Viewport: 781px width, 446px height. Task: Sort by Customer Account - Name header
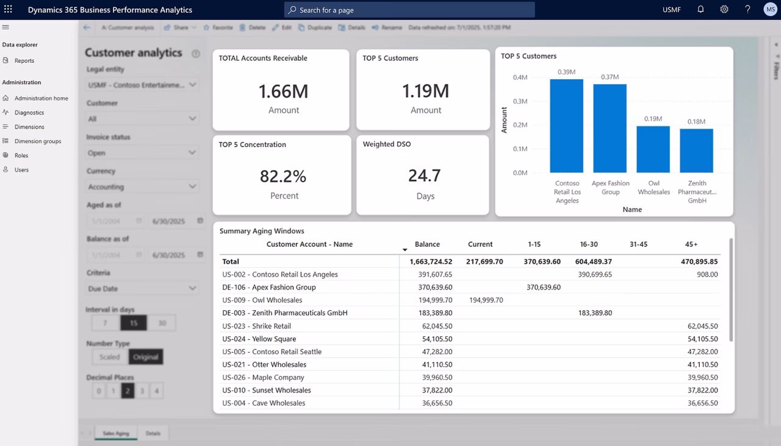pos(309,244)
